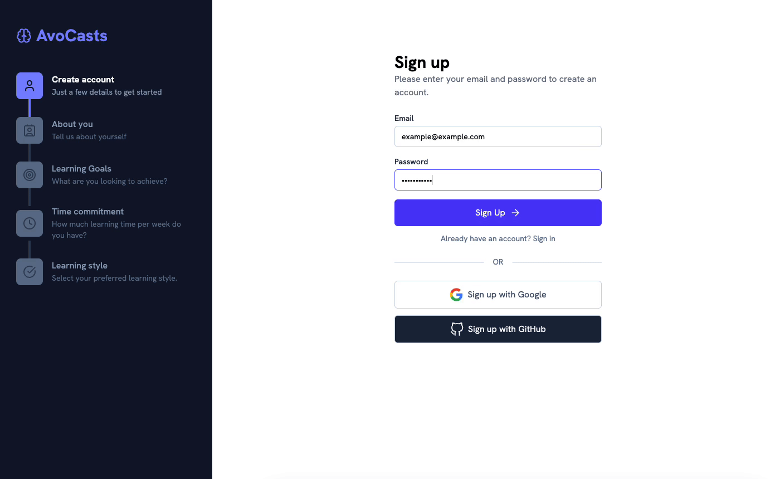Click the GitHub octocat icon
780x479 pixels.
[457, 329]
